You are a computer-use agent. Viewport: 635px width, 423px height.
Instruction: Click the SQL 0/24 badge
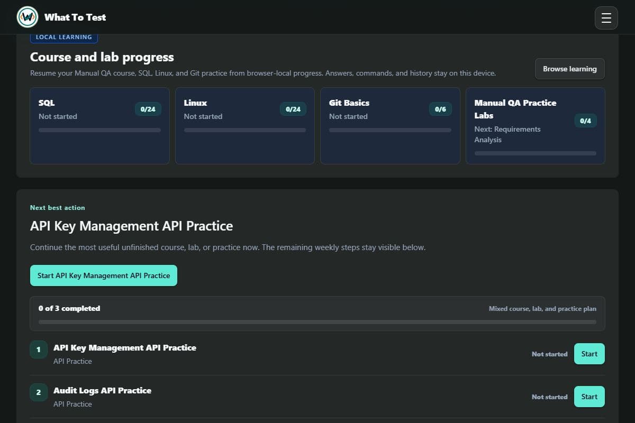148,109
